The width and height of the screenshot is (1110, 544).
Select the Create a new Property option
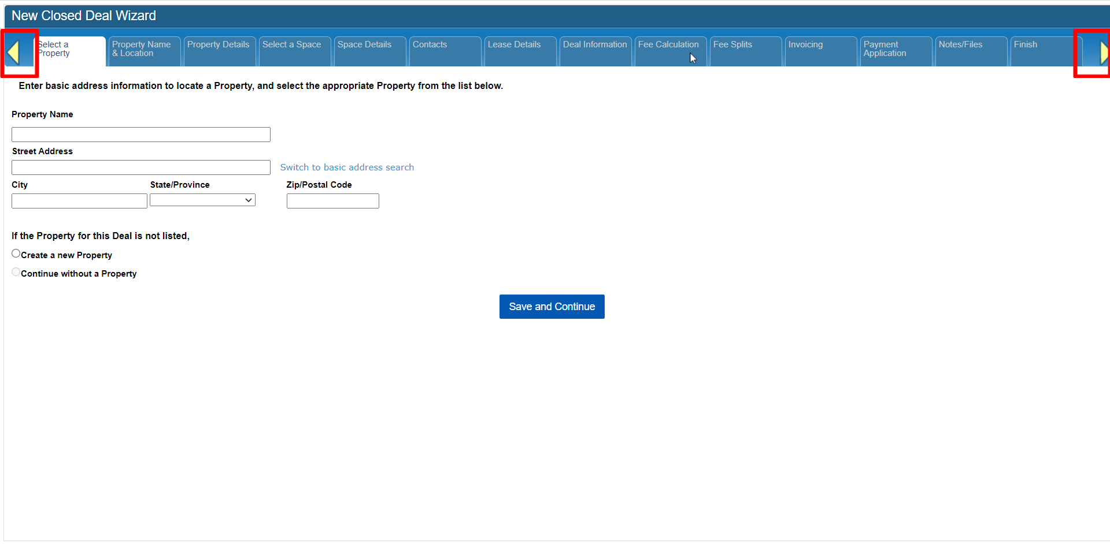[x=16, y=254]
